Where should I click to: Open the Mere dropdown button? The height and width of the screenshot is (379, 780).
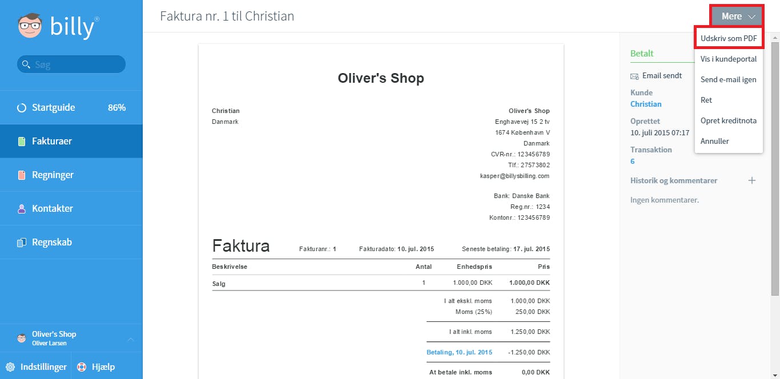click(x=737, y=16)
